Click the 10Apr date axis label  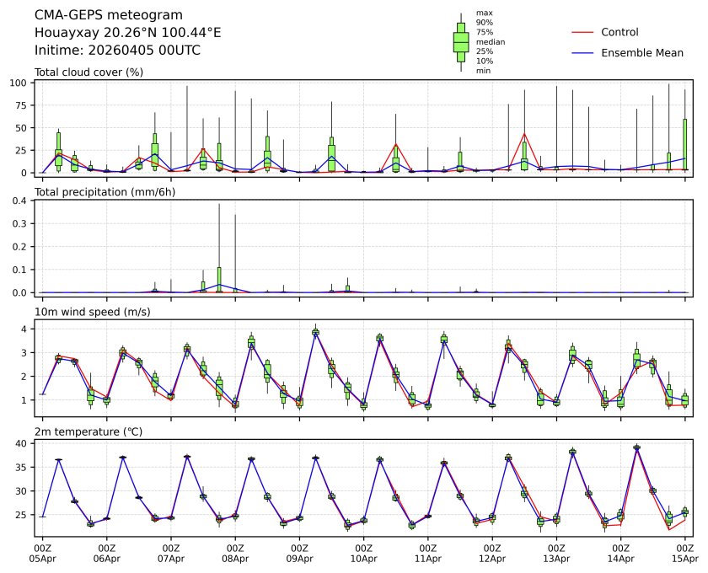(363, 558)
